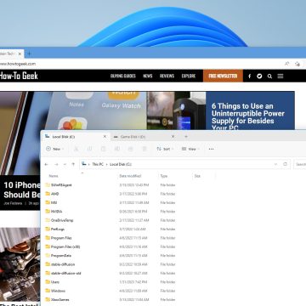306x306 pixels.
Task: Click the round social icon beside Facebook
Action: tap(259, 76)
